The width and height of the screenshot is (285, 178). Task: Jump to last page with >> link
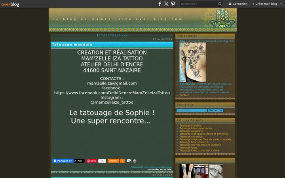point(125,35)
